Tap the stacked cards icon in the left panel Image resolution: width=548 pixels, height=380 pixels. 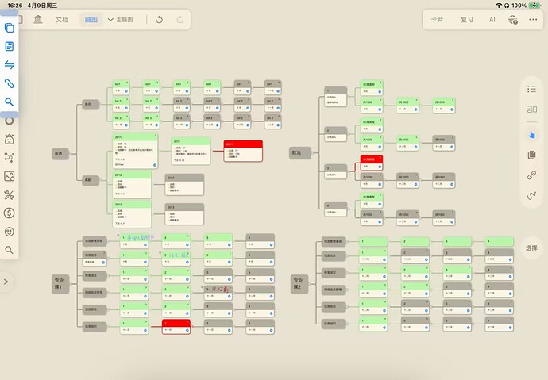click(9, 28)
